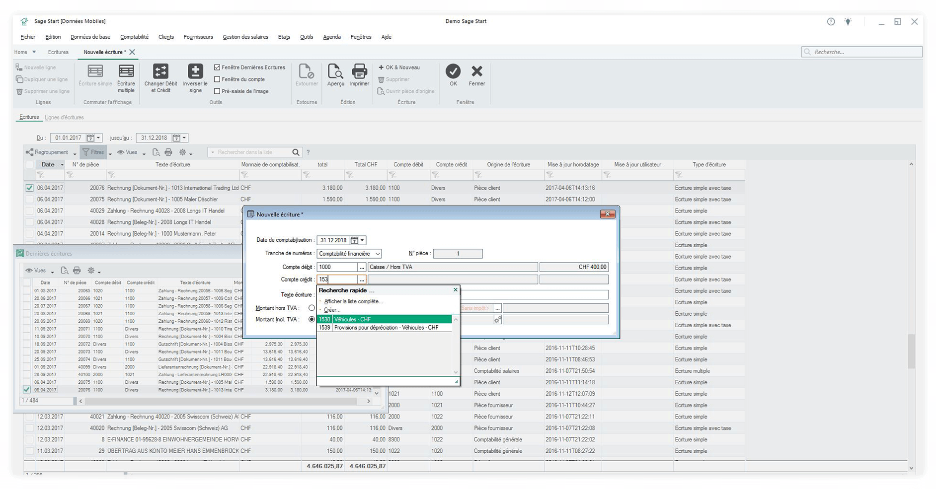Close the Recherche rapide popup

[456, 290]
